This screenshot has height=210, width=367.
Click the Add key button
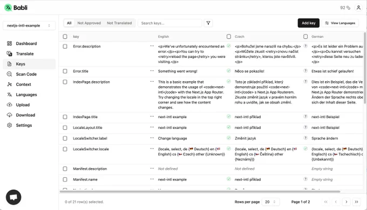tap(309, 23)
